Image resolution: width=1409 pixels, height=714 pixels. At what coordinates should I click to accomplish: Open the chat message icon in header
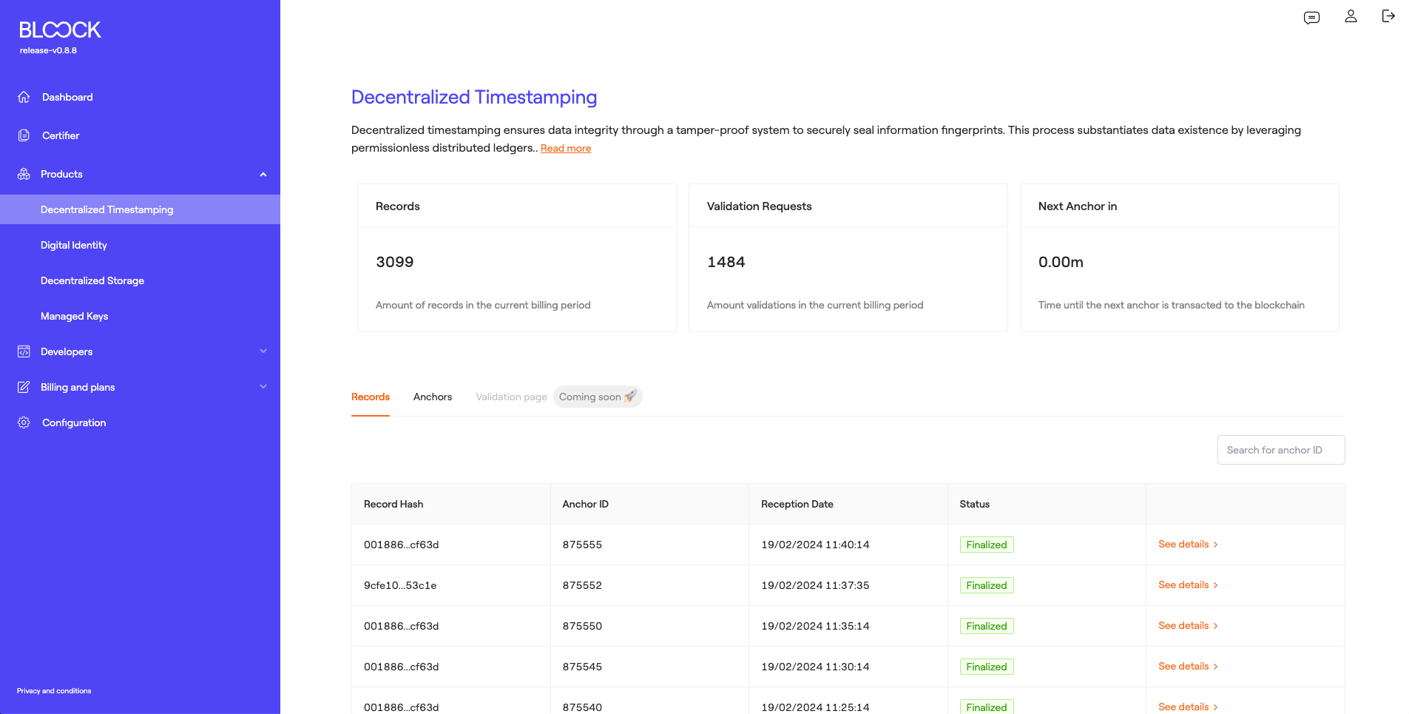[x=1311, y=17]
